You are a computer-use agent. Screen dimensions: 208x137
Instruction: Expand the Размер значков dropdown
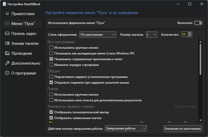[x=152, y=35]
